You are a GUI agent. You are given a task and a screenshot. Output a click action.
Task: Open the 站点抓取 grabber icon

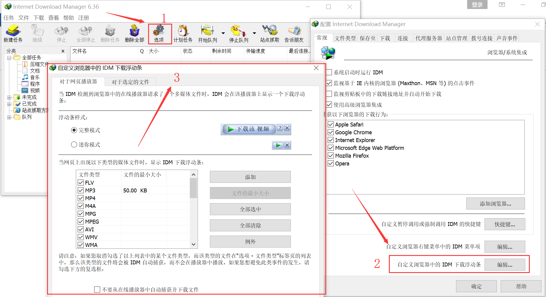pyautogui.click(x=270, y=34)
